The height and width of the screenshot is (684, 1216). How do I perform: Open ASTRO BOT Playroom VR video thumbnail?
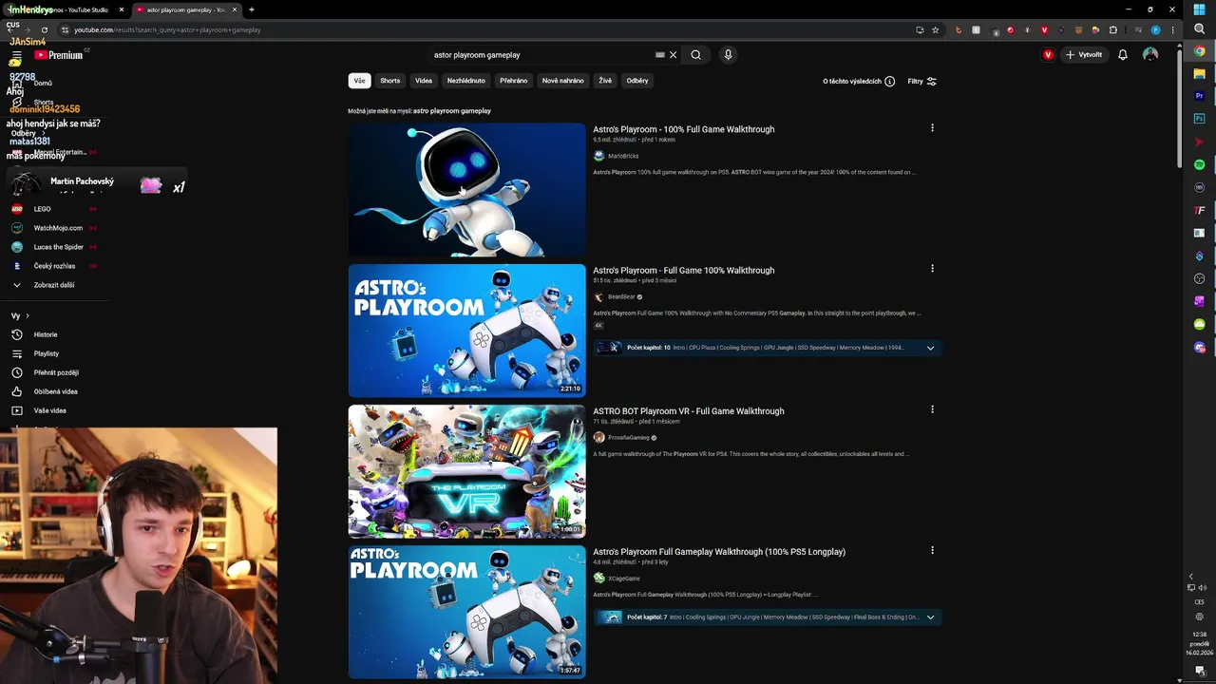(x=466, y=472)
